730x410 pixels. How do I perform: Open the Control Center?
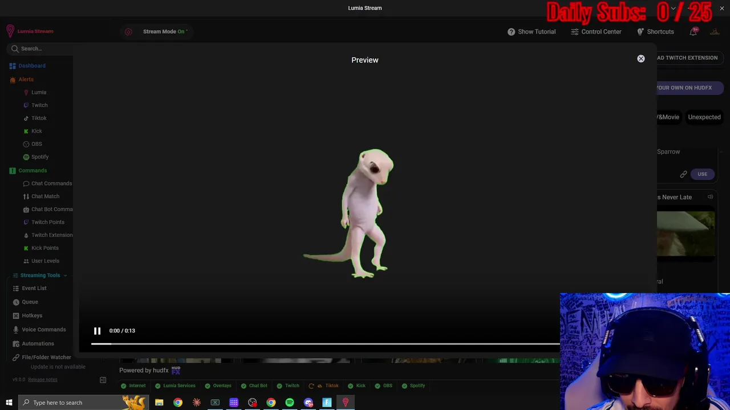[x=596, y=32]
